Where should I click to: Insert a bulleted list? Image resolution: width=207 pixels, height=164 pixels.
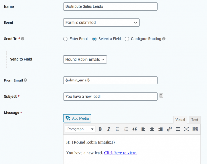click(x=117, y=129)
